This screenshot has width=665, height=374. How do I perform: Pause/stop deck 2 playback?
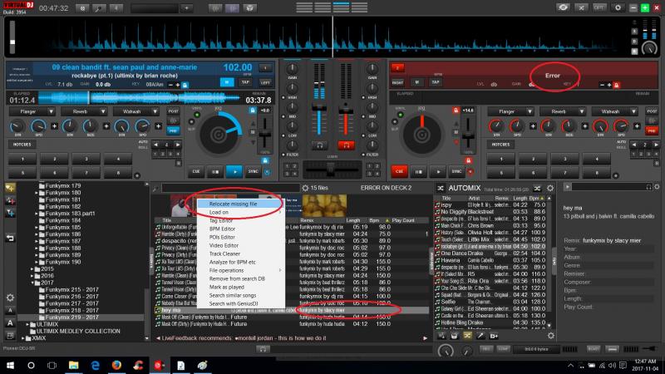[418, 172]
